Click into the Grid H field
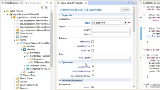Viewport: 160px width, 90px height. pyautogui.click(x=111, y=34)
